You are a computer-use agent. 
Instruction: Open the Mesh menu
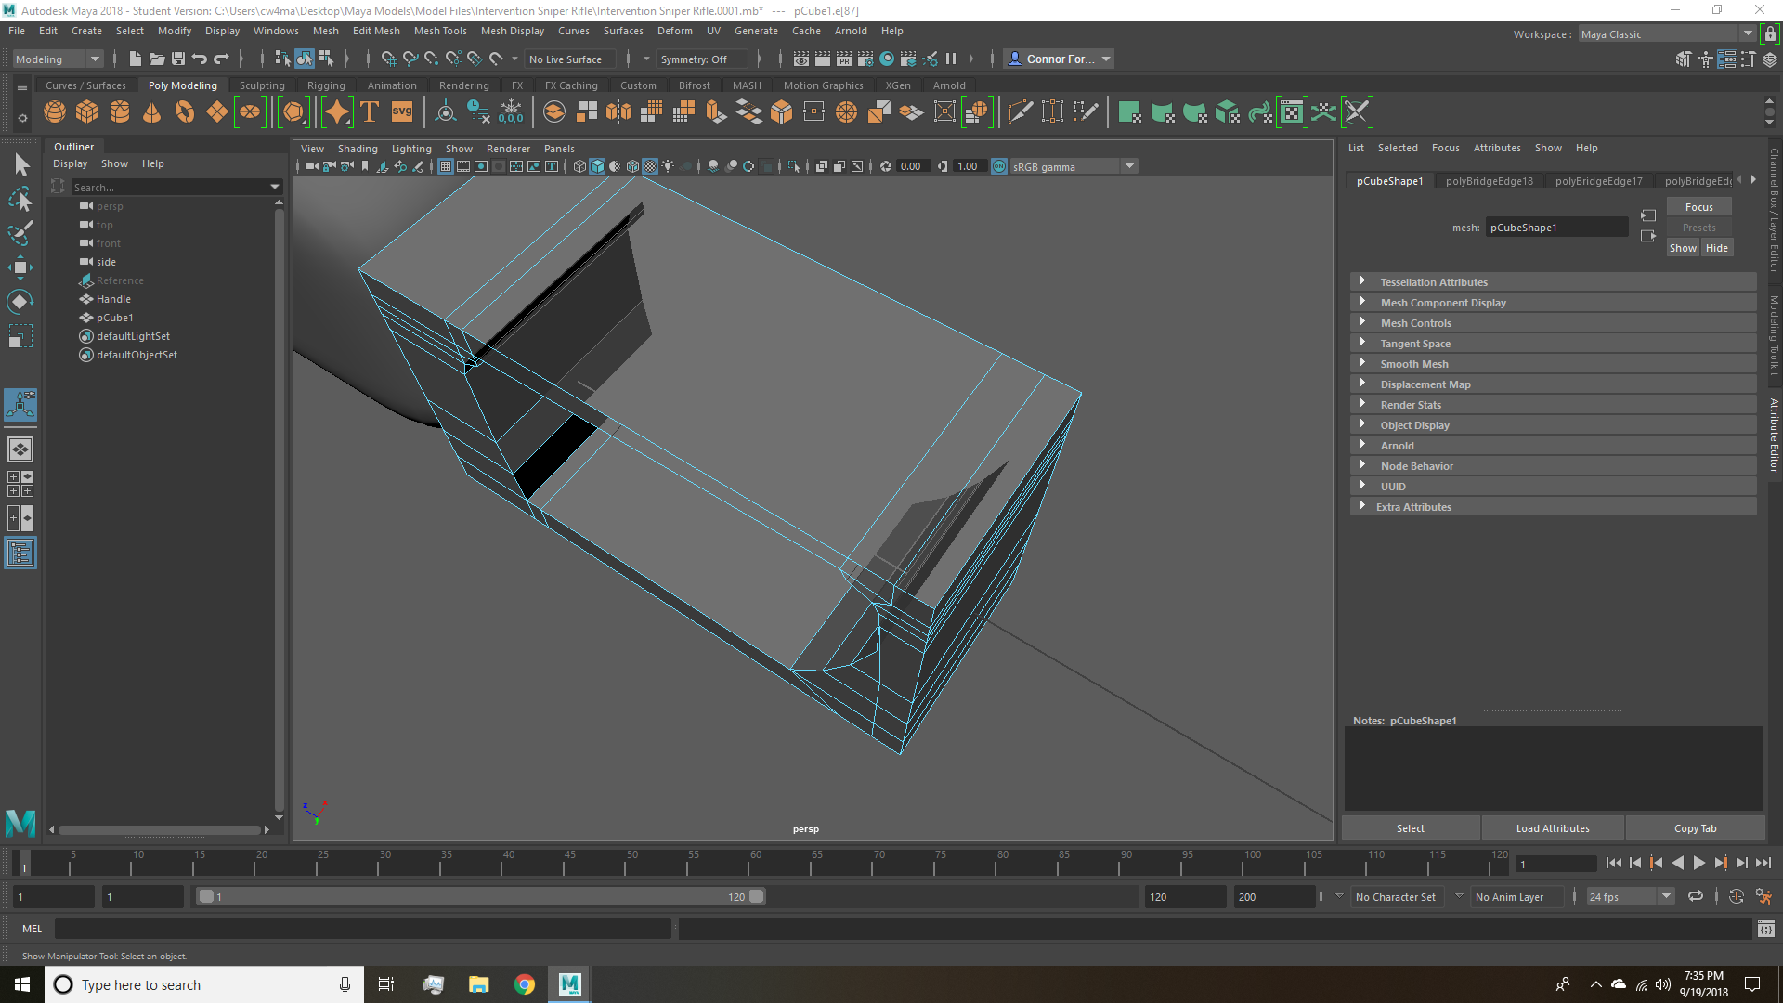tap(326, 31)
